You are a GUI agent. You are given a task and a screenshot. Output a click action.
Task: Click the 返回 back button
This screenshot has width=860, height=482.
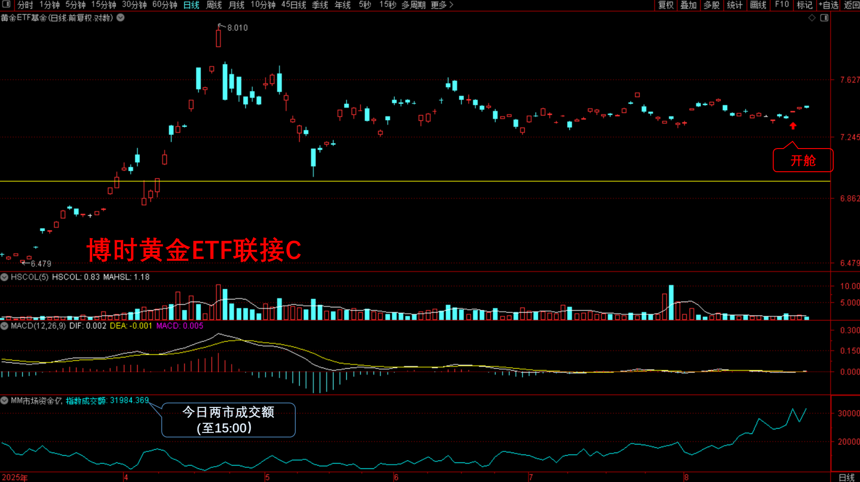click(x=852, y=5)
